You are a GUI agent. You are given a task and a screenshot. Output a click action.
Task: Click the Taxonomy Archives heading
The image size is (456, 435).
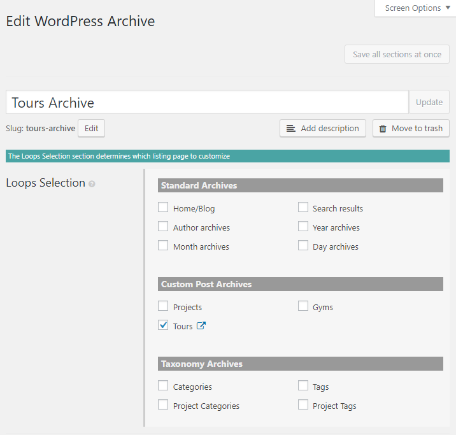click(301, 364)
